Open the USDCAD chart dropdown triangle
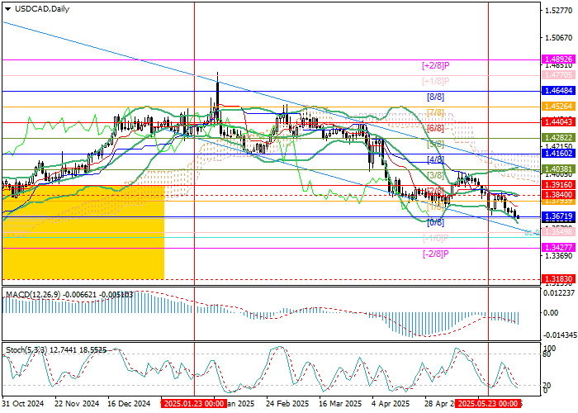Screen dimensions: 578x413 [7, 9]
